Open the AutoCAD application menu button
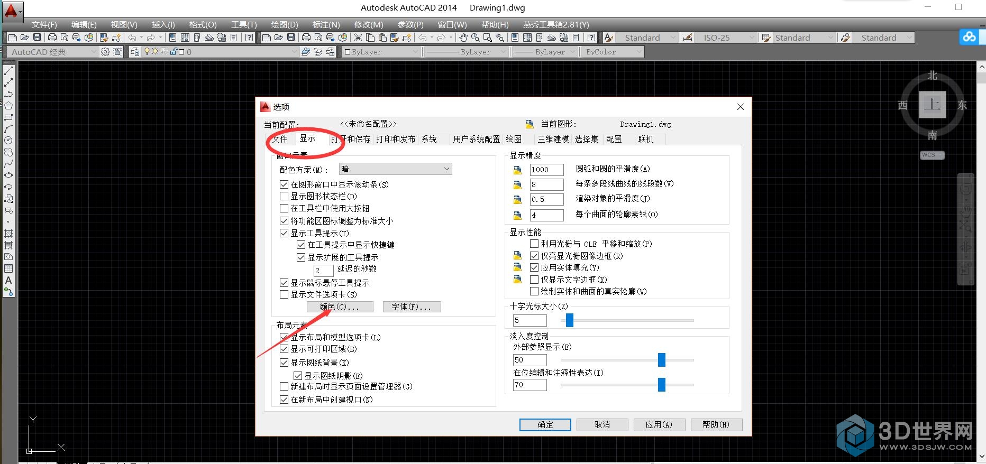This screenshot has width=986, height=464. pyautogui.click(x=12, y=12)
